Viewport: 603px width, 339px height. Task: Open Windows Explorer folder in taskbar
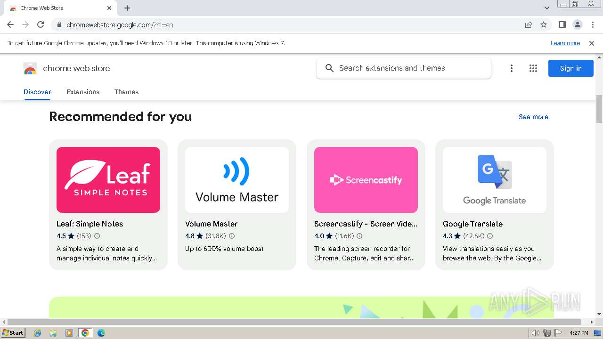pyautogui.click(x=53, y=333)
